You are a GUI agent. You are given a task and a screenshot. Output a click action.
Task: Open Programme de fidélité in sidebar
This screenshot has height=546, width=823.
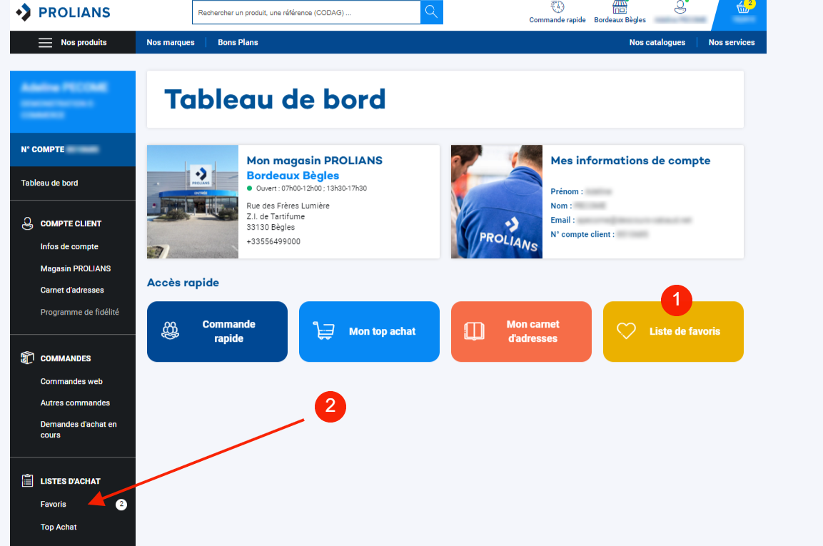pos(80,312)
